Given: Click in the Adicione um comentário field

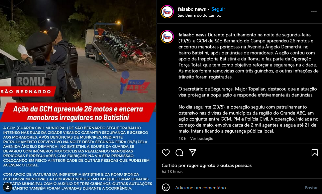Looking at the screenshot, I should pos(236,188).
